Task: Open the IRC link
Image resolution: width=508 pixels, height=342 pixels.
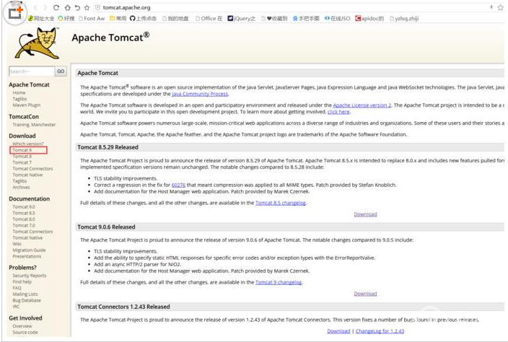Action: pyautogui.click(x=16, y=307)
